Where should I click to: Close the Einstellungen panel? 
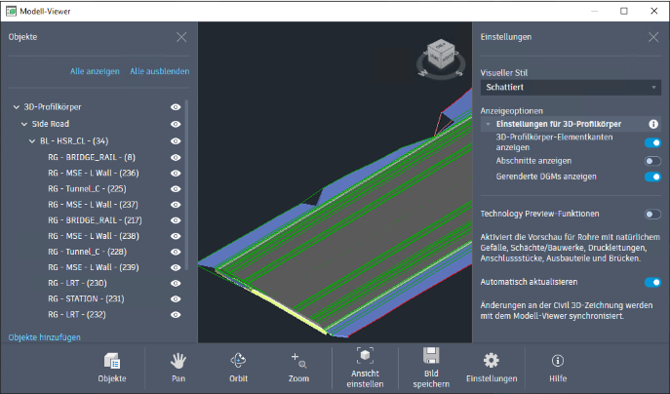click(x=653, y=37)
